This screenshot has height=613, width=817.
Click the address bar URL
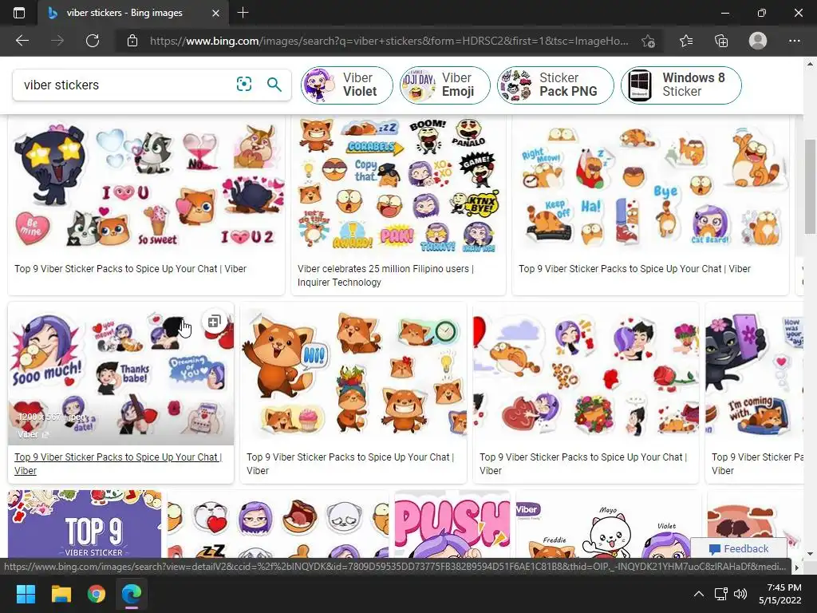pyautogui.click(x=389, y=41)
